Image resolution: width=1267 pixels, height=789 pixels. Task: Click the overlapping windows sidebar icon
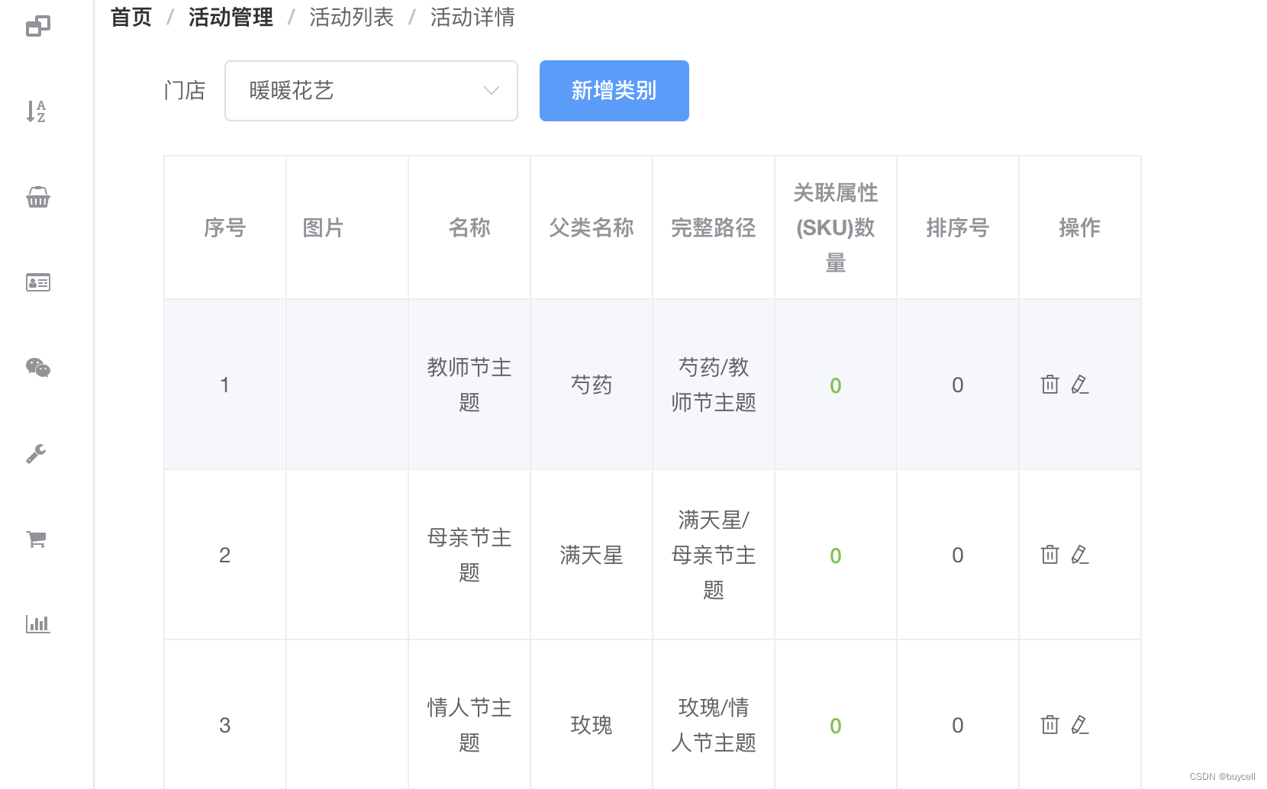click(x=38, y=27)
